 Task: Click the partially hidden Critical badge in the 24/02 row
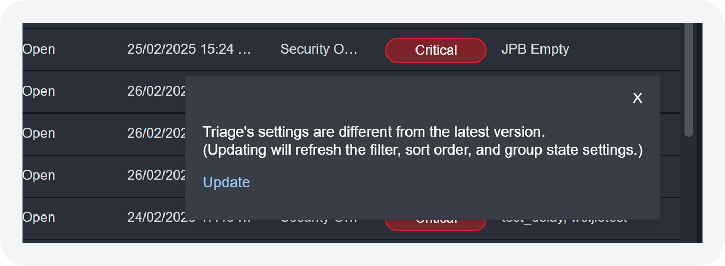436,224
